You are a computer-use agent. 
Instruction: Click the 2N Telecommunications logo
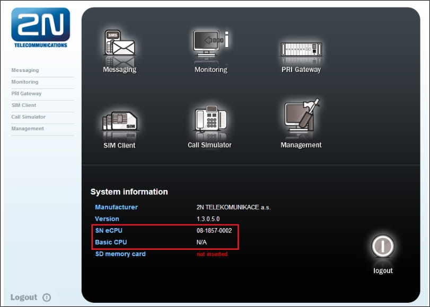(x=41, y=28)
